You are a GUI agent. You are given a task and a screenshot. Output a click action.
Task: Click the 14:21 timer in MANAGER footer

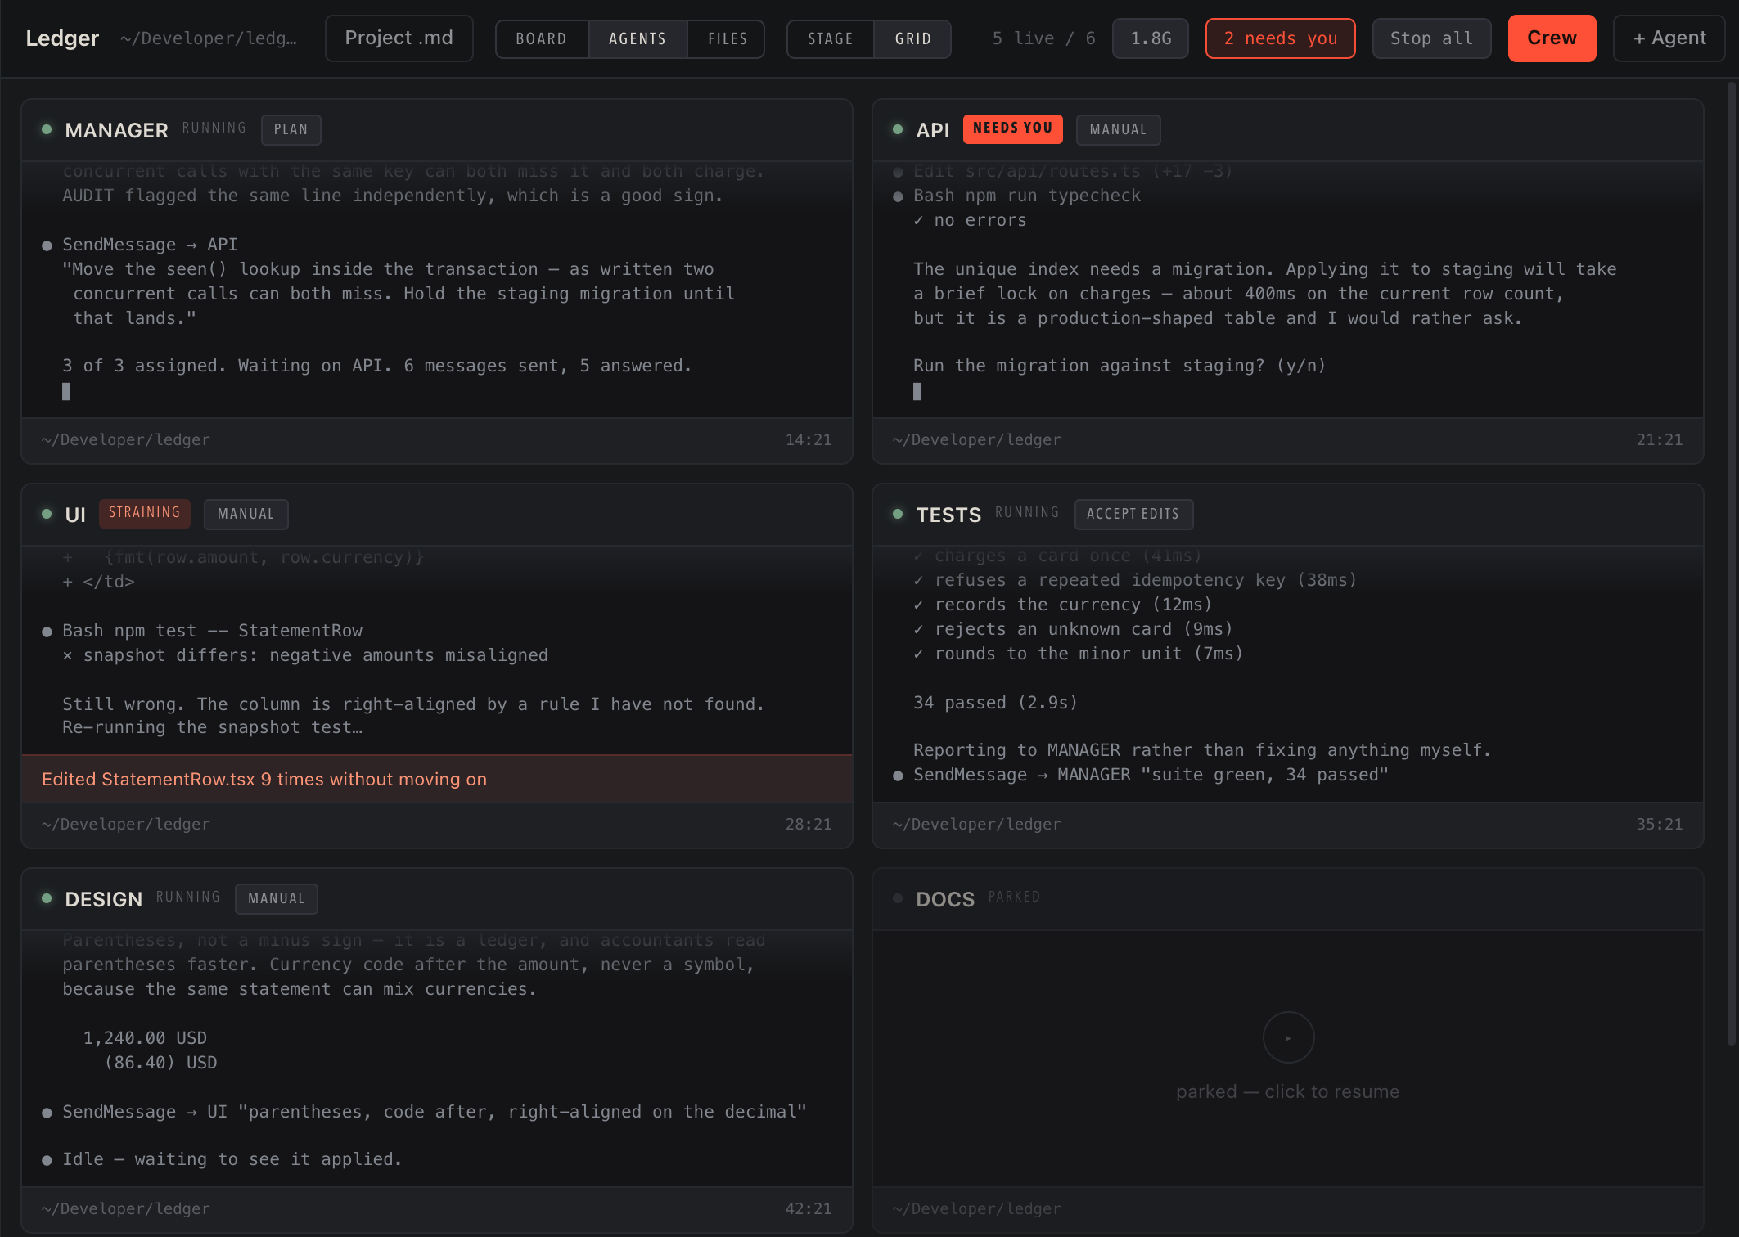(x=809, y=440)
